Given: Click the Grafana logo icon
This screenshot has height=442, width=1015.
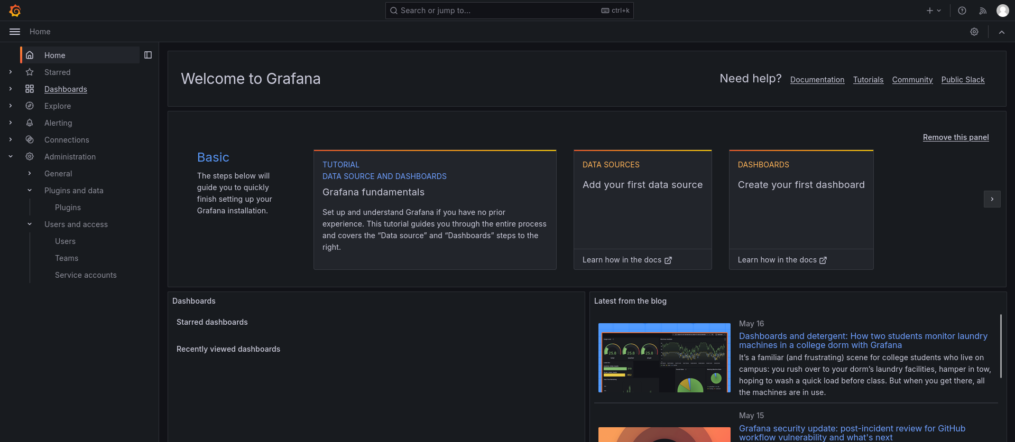Looking at the screenshot, I should pos(15,11).
